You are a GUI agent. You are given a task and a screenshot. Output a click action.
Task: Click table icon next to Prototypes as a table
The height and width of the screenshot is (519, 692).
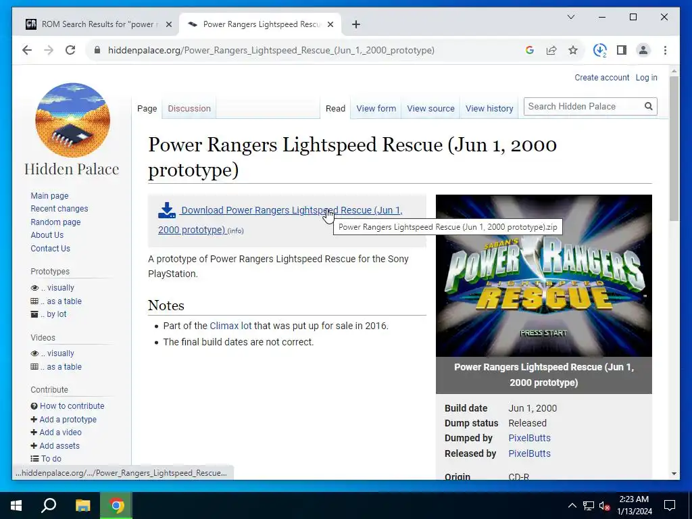pyautogui.click(x=34, y=301)
